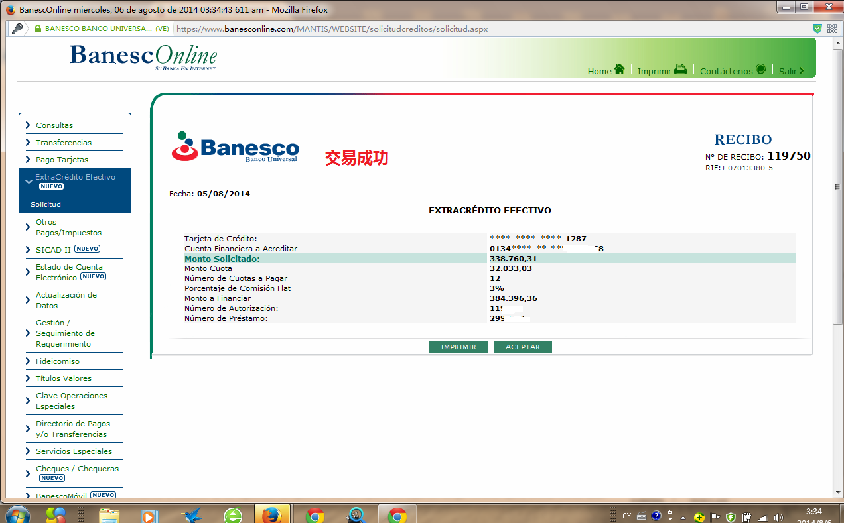Viewport: 844px width, 523px height.
Task: Open the first Chrome taskbar icon
Action: tap(315, 515)
